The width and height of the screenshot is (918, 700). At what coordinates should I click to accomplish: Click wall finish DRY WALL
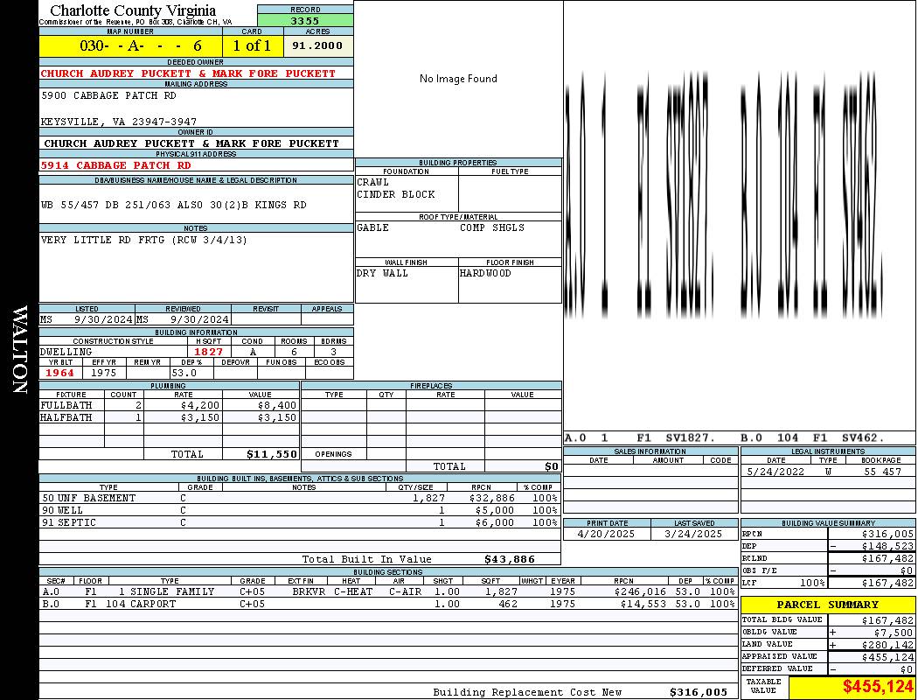(382, 274)
